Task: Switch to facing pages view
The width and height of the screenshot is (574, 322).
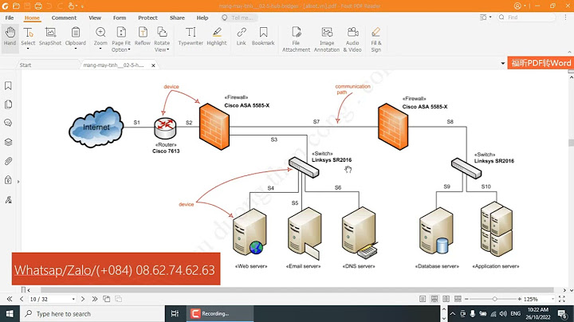Action: (446, 299)
